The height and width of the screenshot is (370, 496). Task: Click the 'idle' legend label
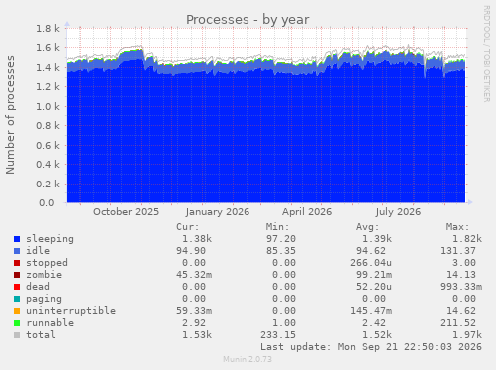[38, 251]
